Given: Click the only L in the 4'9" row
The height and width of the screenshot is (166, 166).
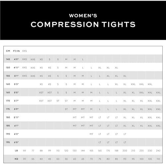Looking at the screenshot, I should click(x=83, y=59).
